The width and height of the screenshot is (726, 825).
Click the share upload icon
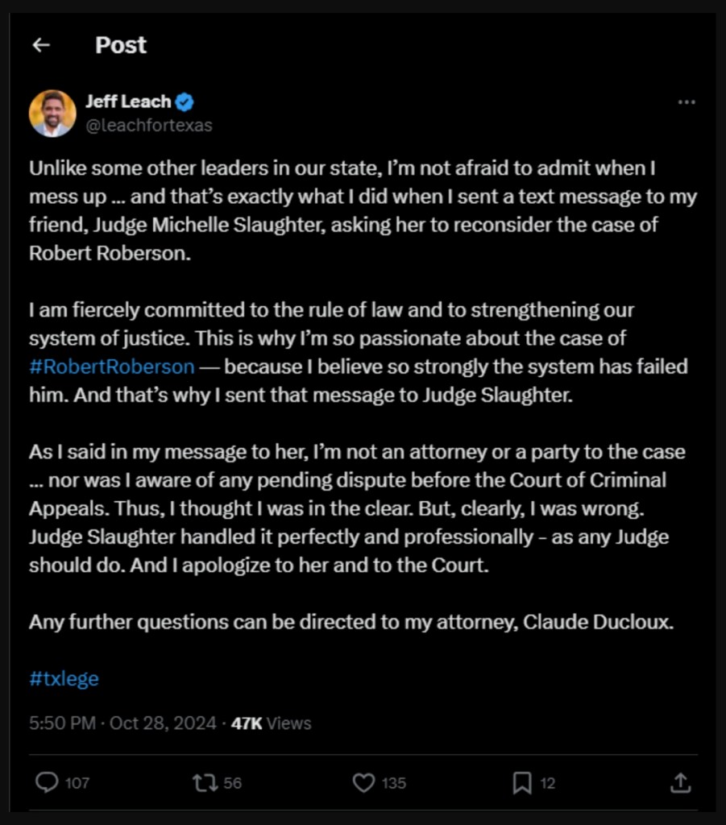pyautogui.click(x=680, y=782)
